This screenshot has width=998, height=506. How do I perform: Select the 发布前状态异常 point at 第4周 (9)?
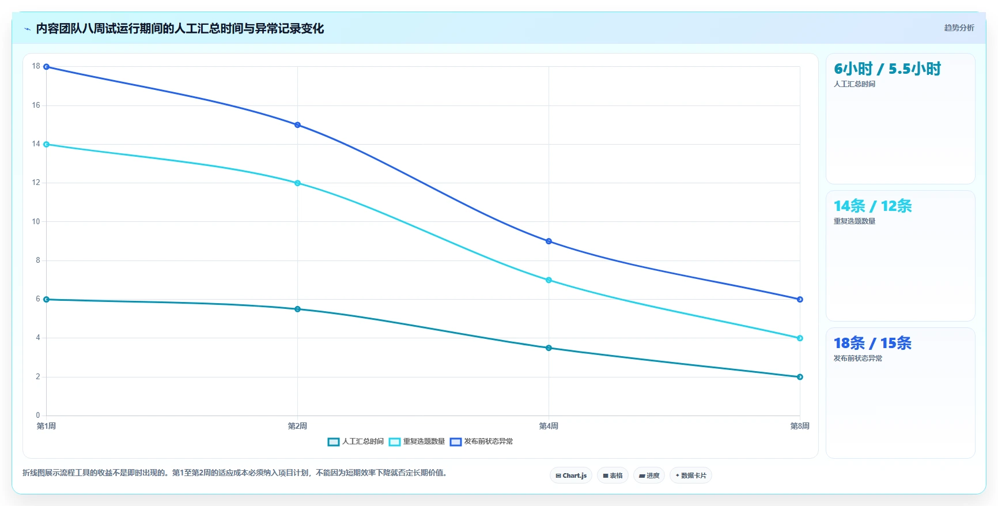click(549, 241)
